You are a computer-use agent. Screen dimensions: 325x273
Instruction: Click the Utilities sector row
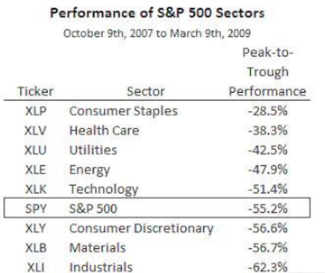tap(157, 150)
